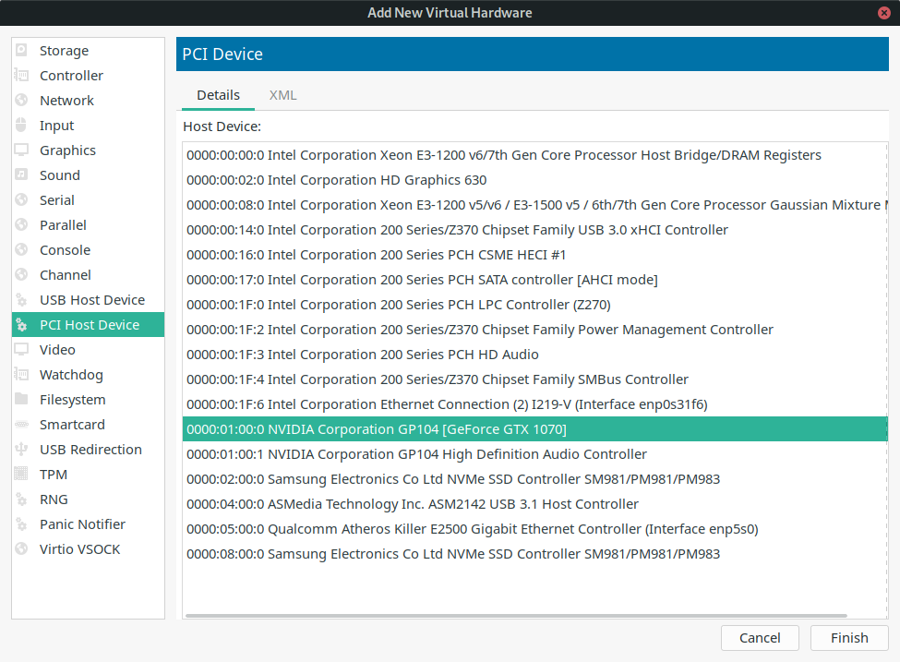Click the Controller card icon
Viewport: 900px width, 662px height.
(21, 75)
